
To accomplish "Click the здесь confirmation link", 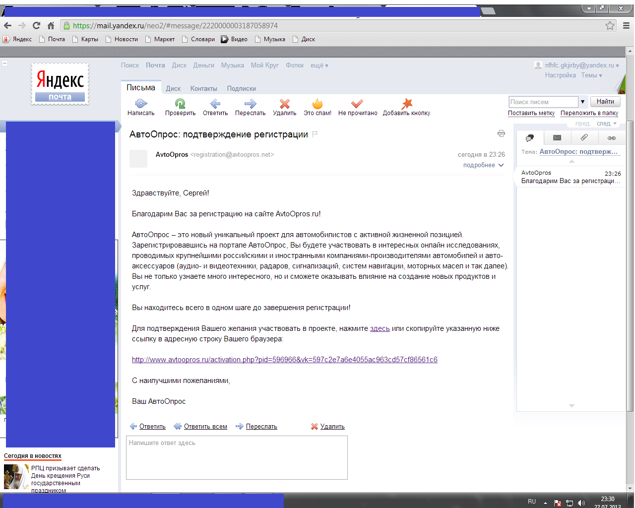I will (x=380, y=328).
